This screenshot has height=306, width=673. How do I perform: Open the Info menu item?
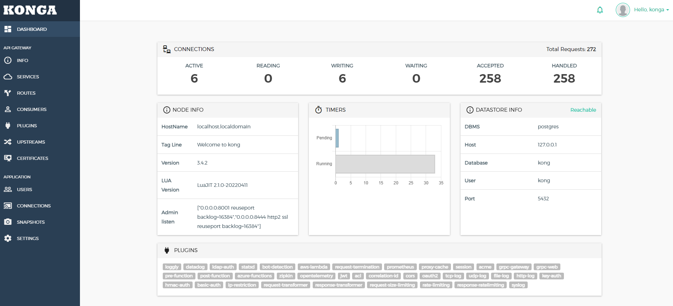pos(22,60)
